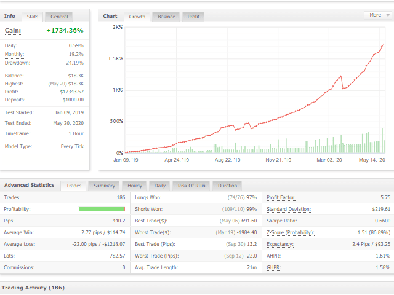This screenshot has width=394, height=295.
Task: Select Trades tab in Advanced Statistics
Action: coord(73,186)
